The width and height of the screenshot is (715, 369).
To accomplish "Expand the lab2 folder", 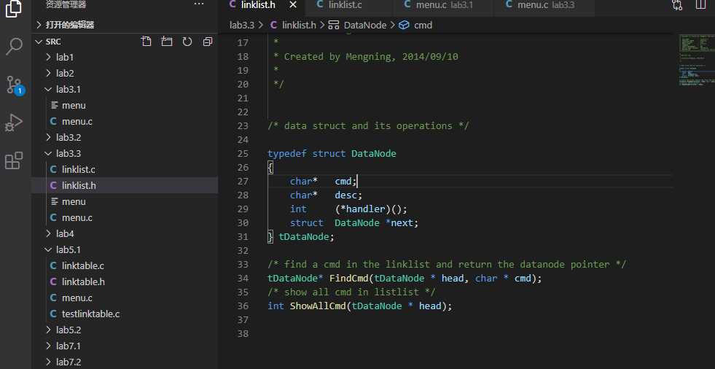I will pyautogui.click(x=125, y=74).
